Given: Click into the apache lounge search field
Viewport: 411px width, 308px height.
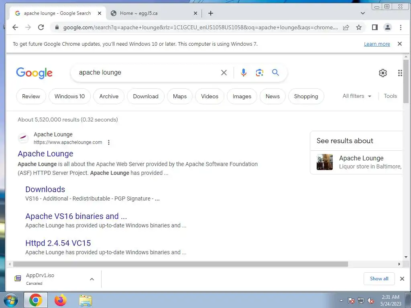Looking at the screenshot, I should pos(147,73).
